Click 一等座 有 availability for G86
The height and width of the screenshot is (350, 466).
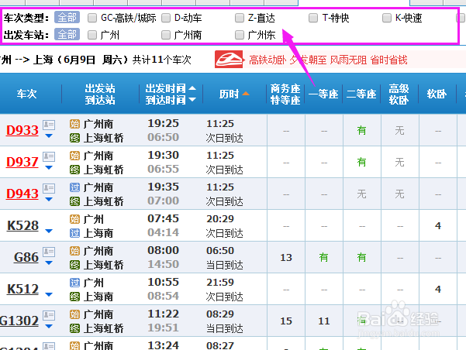tap(323, 257)
